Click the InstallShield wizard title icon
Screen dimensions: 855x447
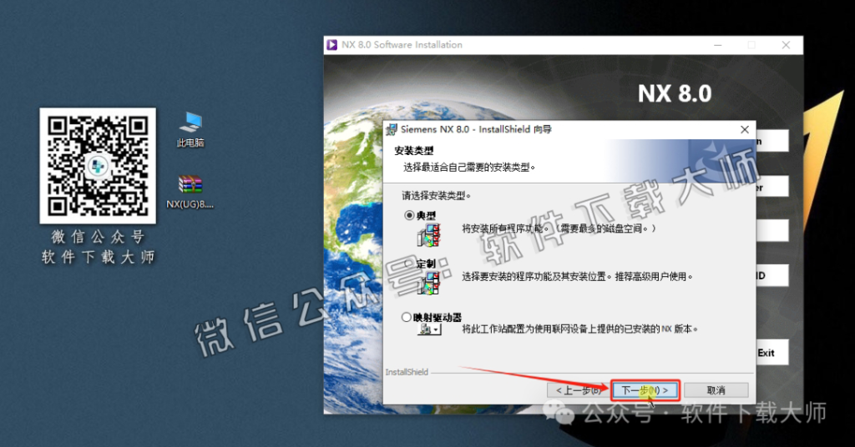click(x=392, y=129)
